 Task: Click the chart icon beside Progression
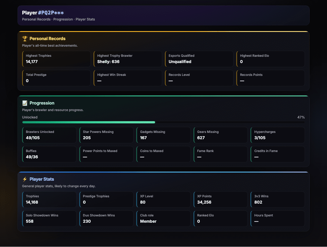click(25, 103)
